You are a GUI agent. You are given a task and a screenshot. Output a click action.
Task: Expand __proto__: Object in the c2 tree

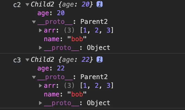click(x=41, y=48)
